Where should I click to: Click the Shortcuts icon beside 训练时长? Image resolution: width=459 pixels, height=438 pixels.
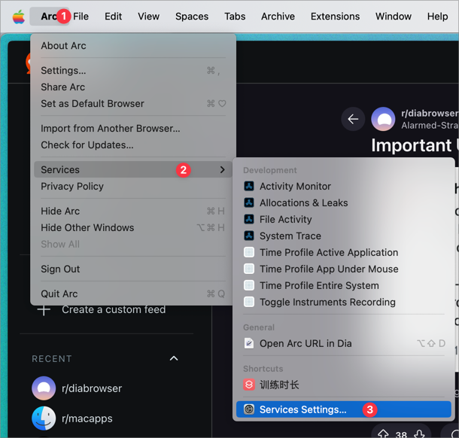249,385
